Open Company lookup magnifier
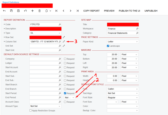 pyautogui.click(x=60, y=59)
